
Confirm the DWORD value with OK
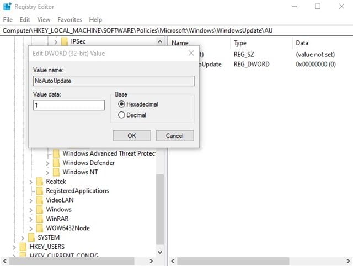click(131, 135)
